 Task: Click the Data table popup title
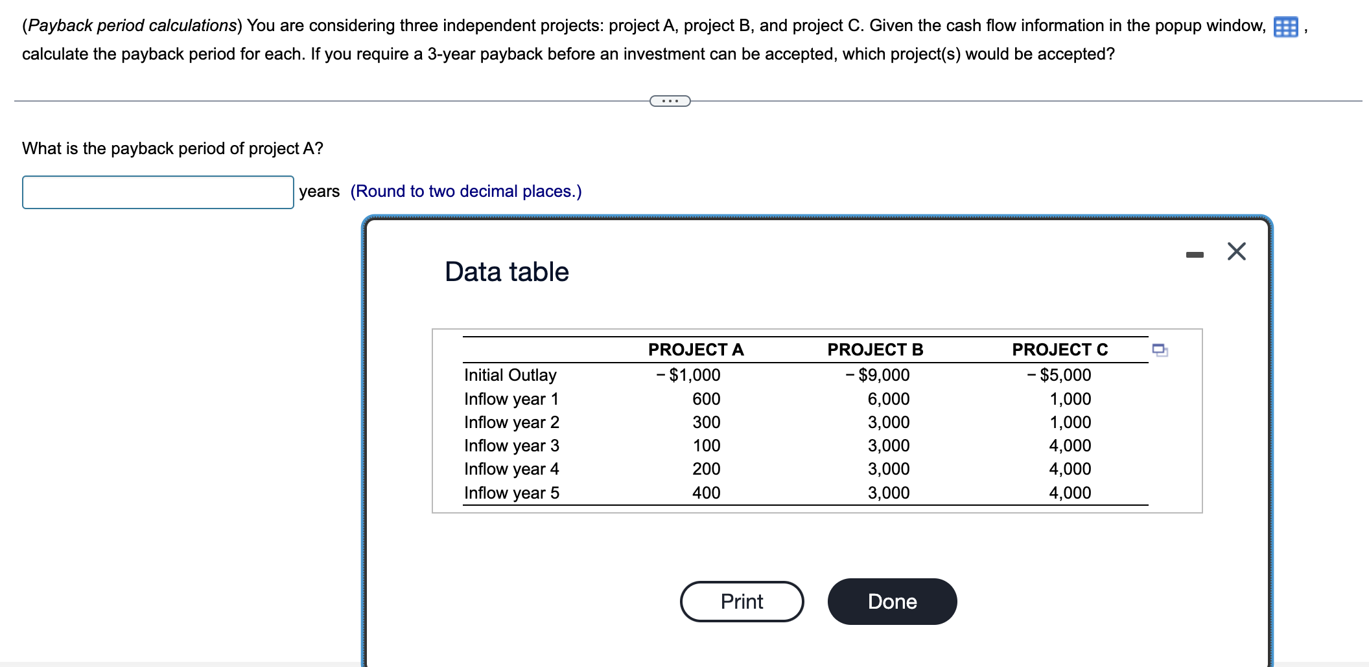(506, 271)
